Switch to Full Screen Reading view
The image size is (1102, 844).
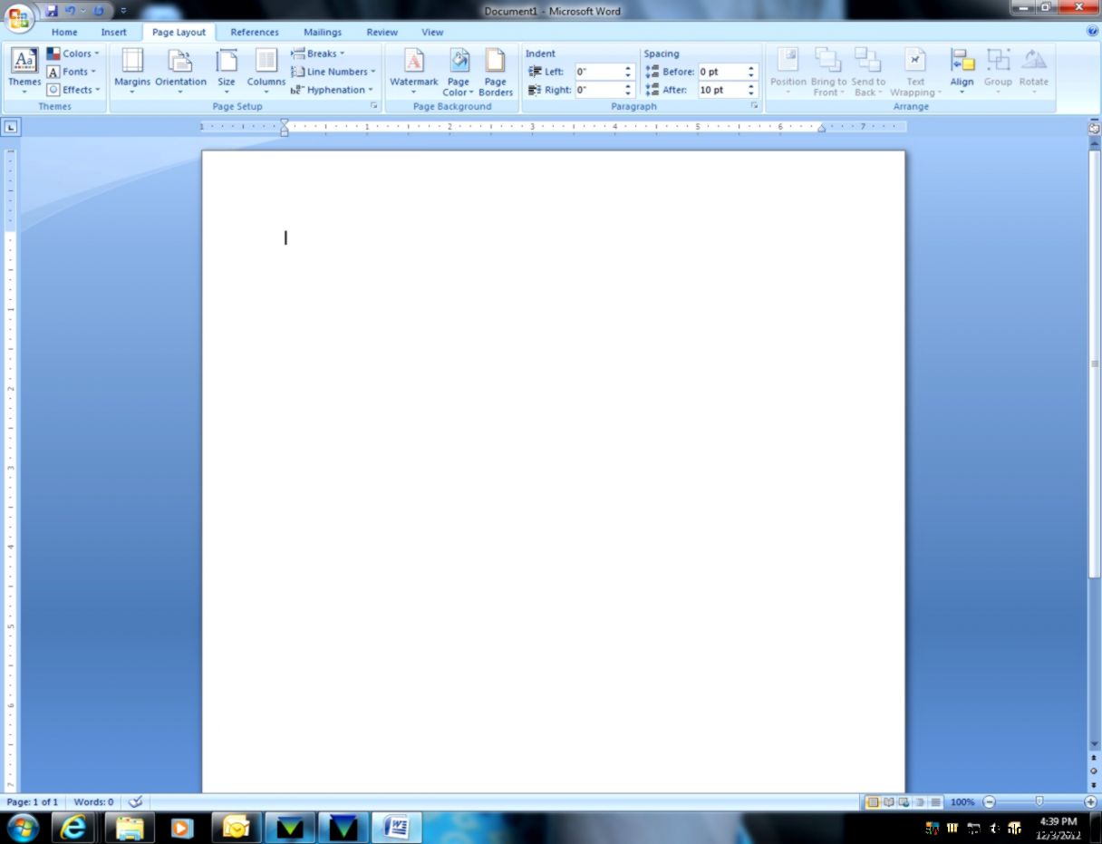889,802
